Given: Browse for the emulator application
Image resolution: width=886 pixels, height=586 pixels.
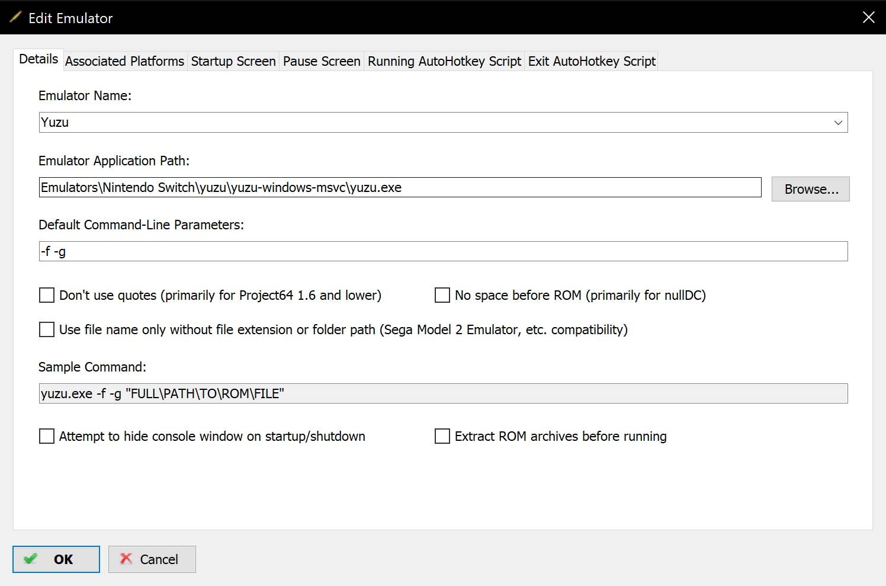Looking at the screenshot, I should pos(810,189).
